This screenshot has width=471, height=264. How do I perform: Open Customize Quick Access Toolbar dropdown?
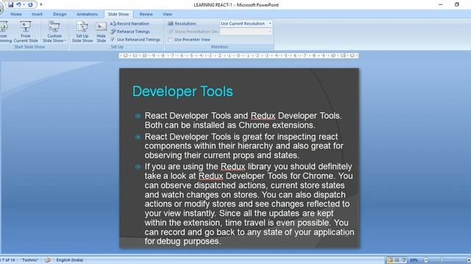point(41,5)
